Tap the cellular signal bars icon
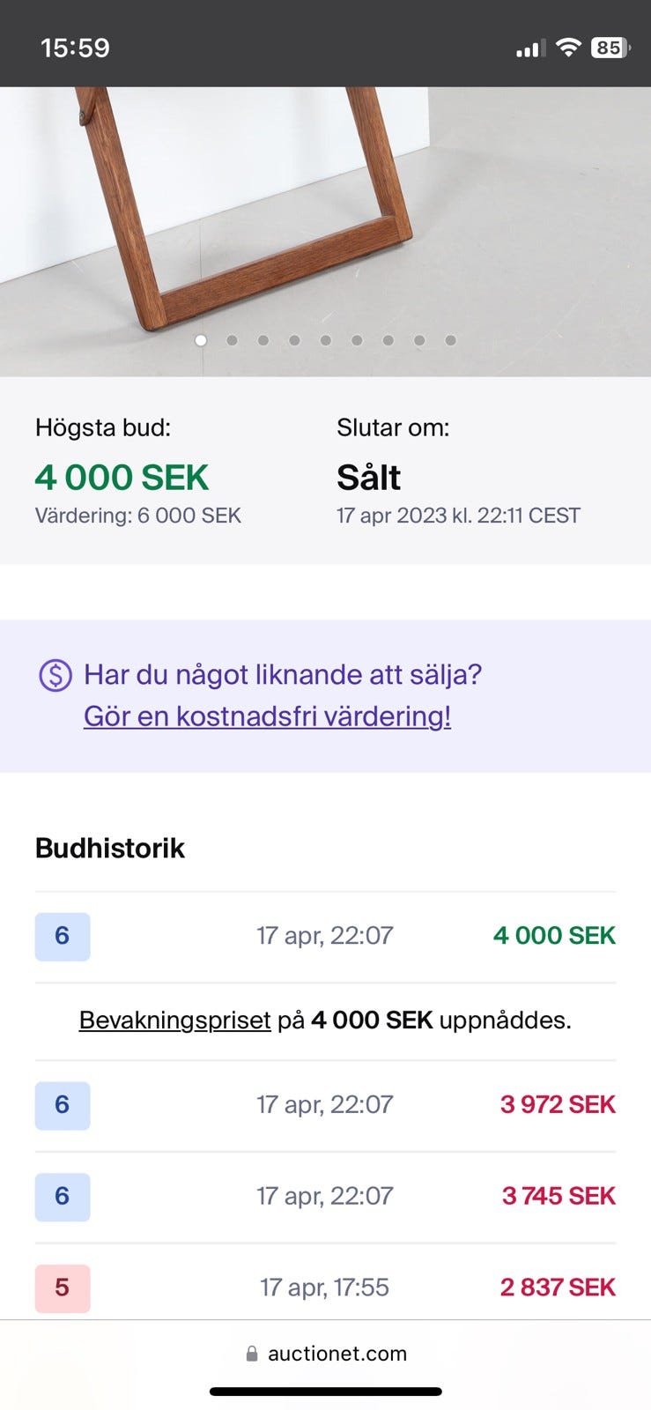 [x=530, y=48]
